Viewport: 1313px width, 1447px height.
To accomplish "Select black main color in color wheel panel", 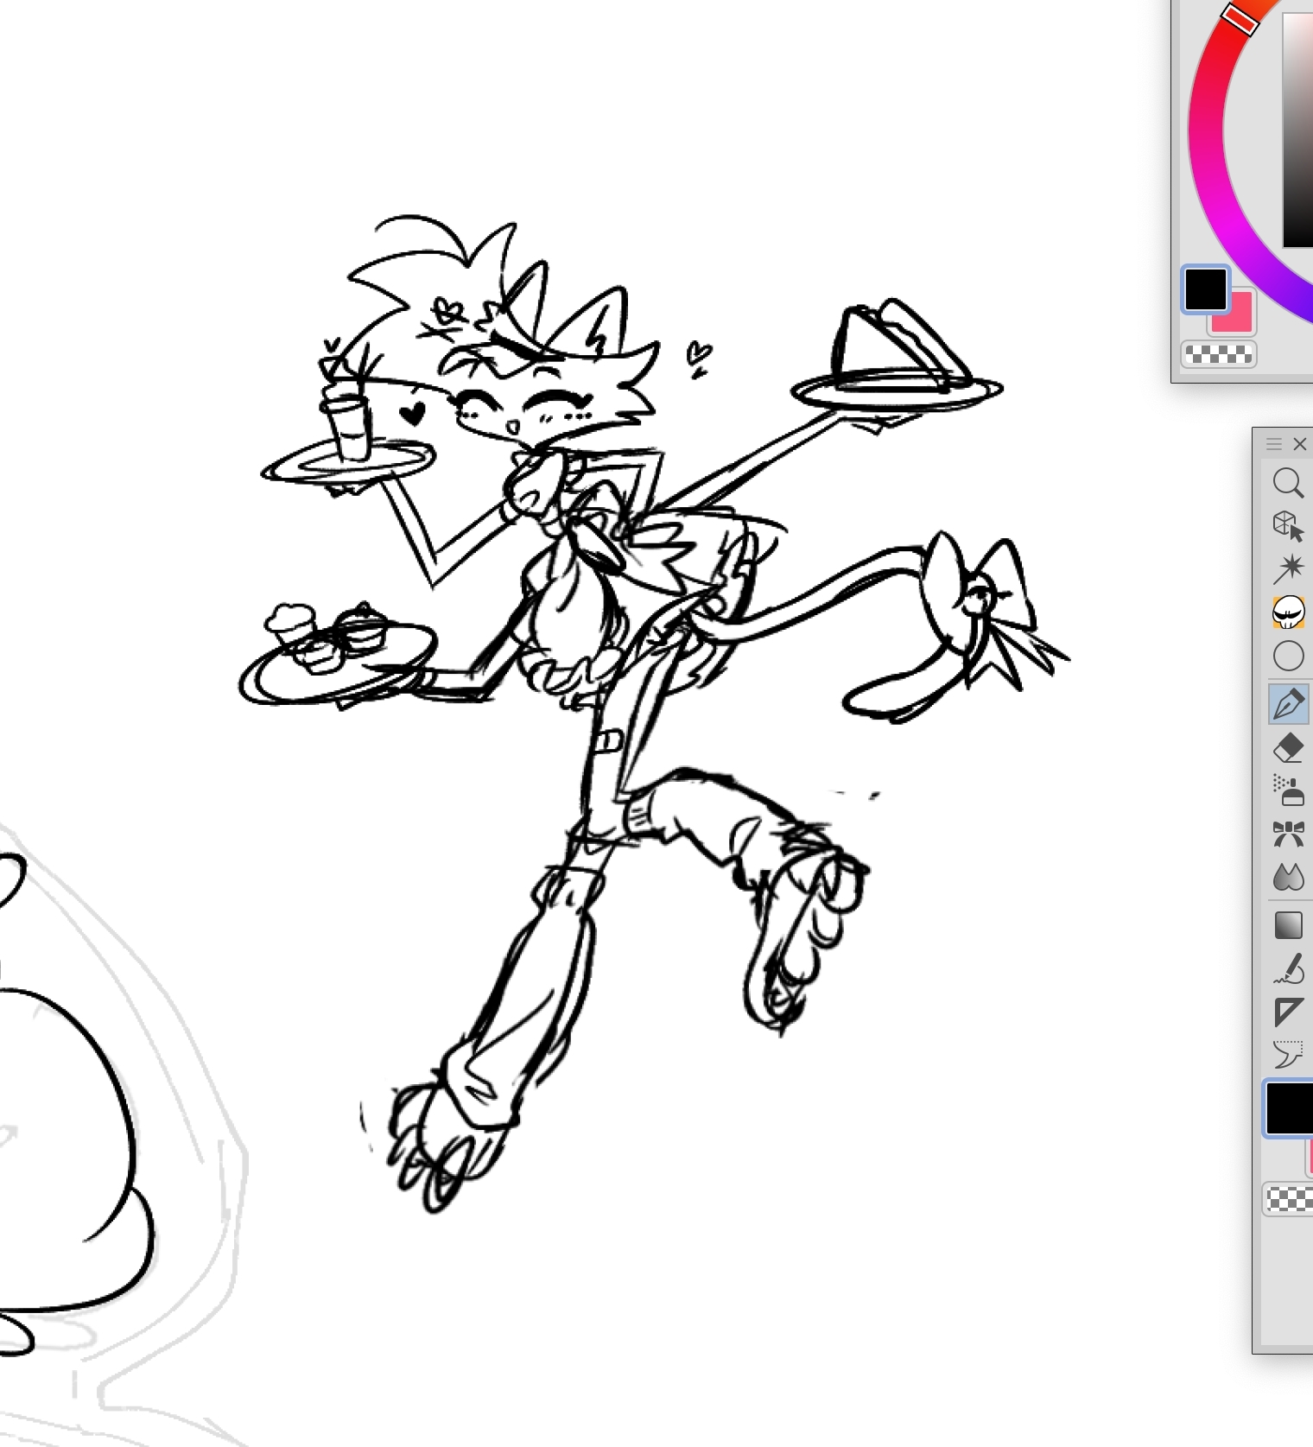I will tap(1205, 289).
